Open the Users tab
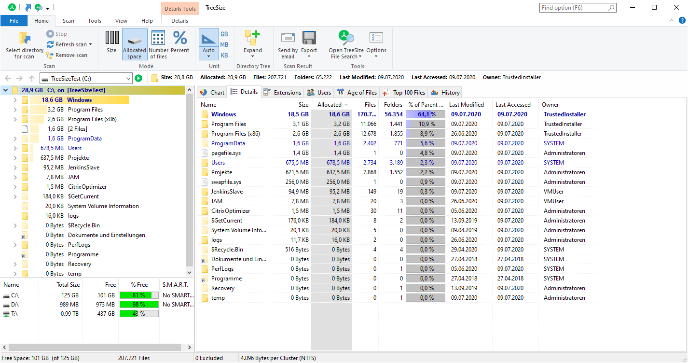This screenshot has width=688, height=363. coord(319,92)
